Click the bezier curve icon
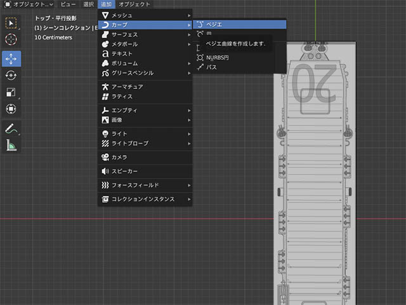Screen dimensions: 406x305 click(200, 24)
